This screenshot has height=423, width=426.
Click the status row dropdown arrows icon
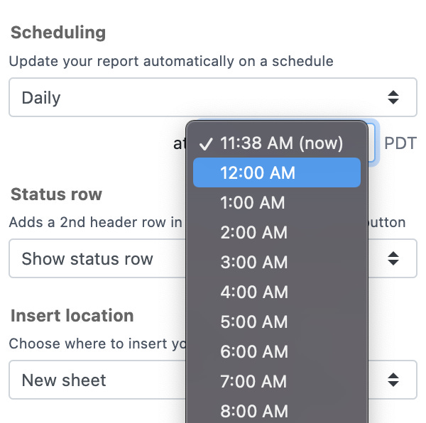393,258
